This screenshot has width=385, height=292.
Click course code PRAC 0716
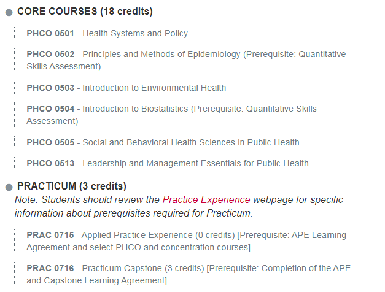tap(50, 268)
